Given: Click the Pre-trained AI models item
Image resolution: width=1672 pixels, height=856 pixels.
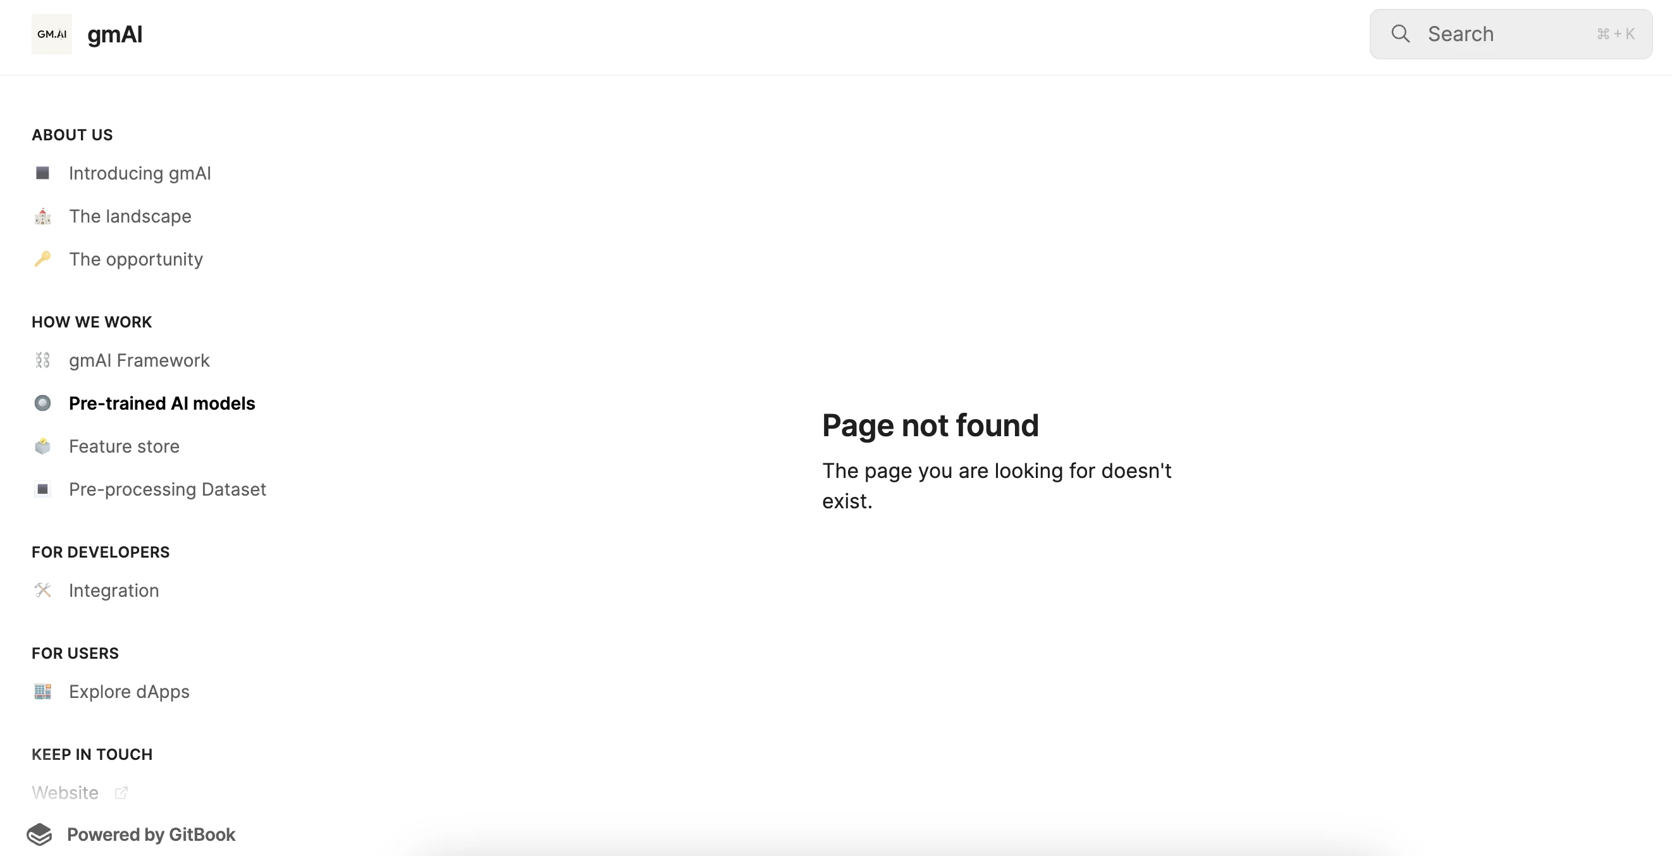Looking at the screenshot, I should point(162,403).
